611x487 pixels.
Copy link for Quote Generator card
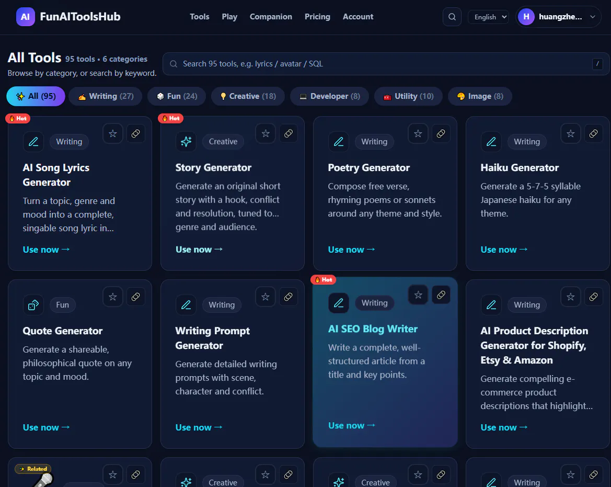[x=135, y=297]
